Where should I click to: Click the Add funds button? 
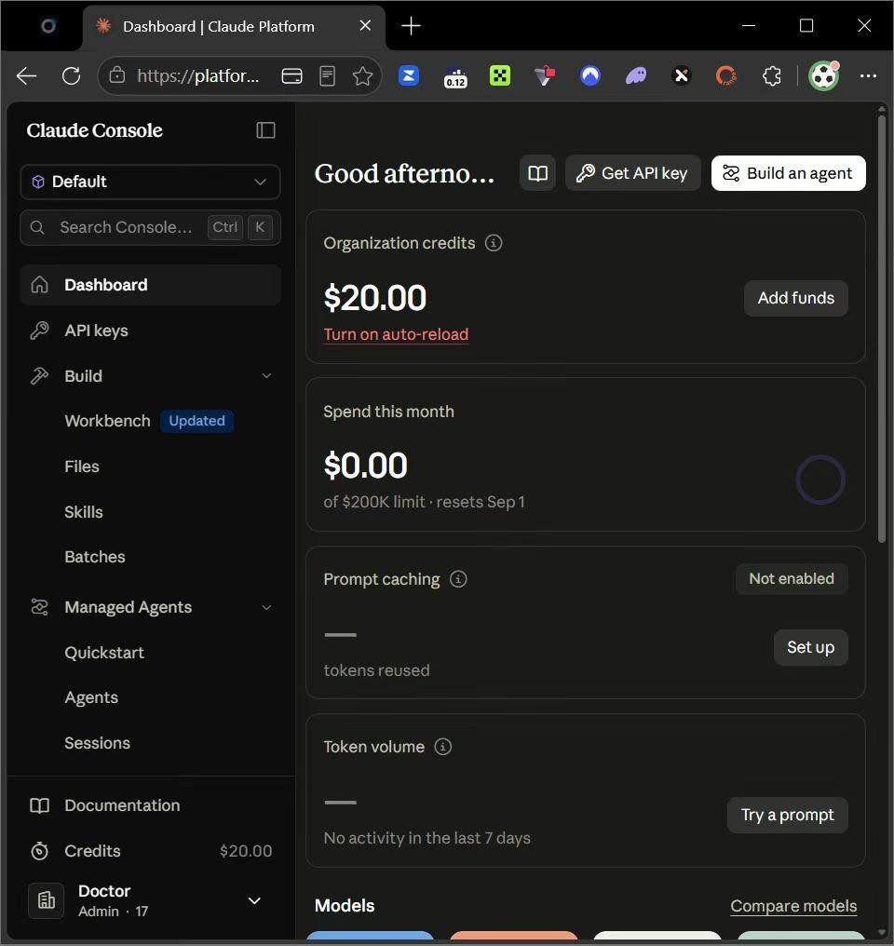(795, 298)
